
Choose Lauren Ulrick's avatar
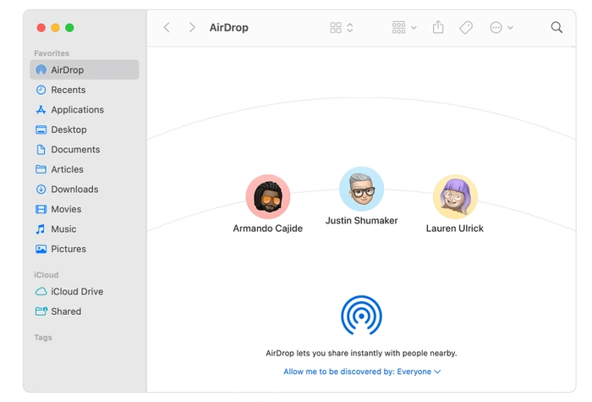[455, 197]
